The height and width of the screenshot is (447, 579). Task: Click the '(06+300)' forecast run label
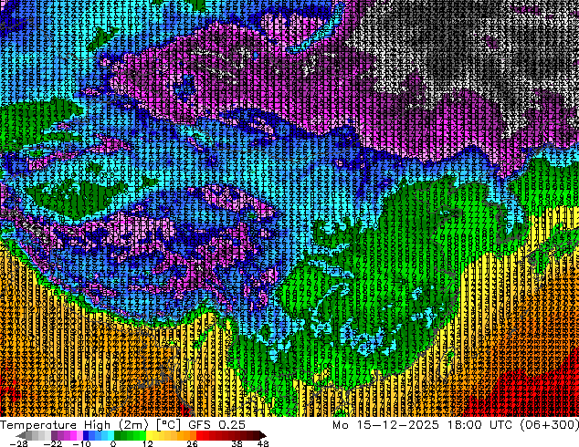(550, 424)
